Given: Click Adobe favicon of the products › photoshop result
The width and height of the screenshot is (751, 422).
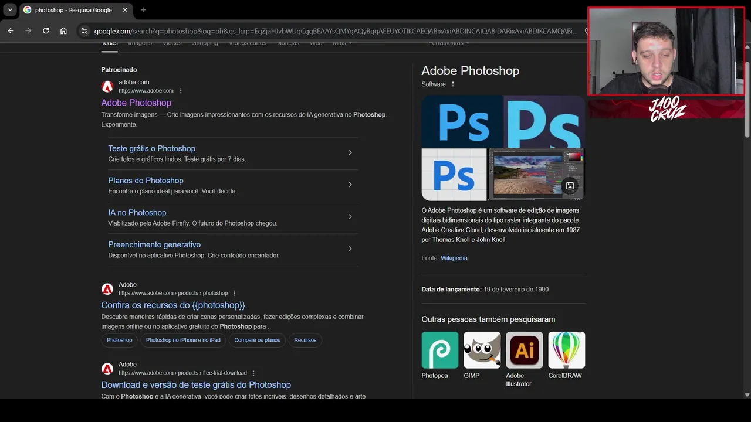Looking at the screenshot, I should tap(107, 289).
